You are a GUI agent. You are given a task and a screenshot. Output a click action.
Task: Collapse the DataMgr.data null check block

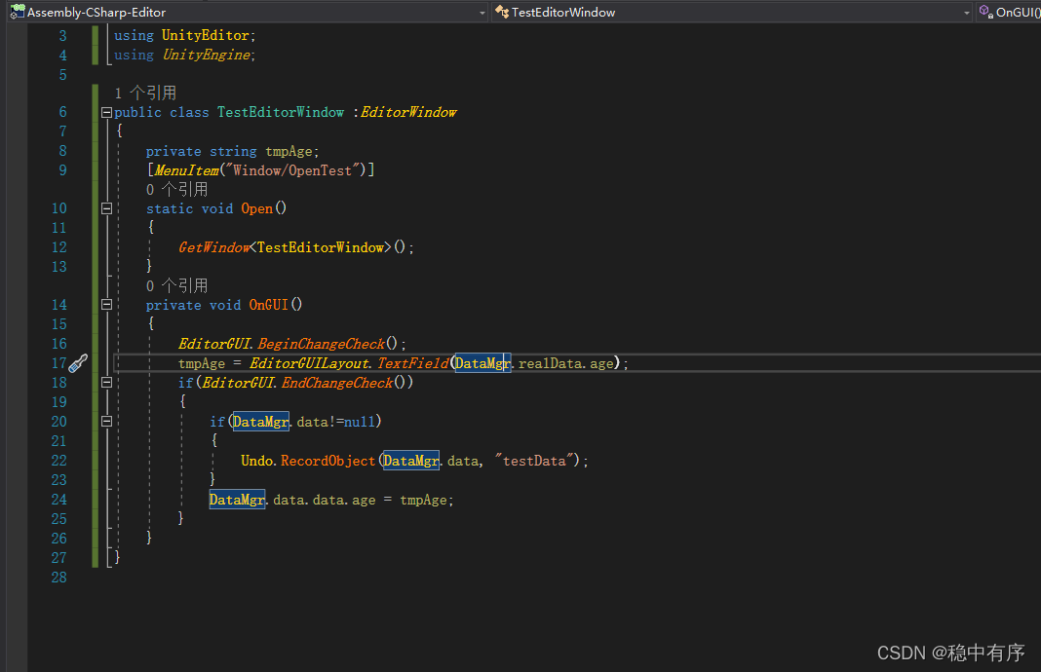coord(106,422)
